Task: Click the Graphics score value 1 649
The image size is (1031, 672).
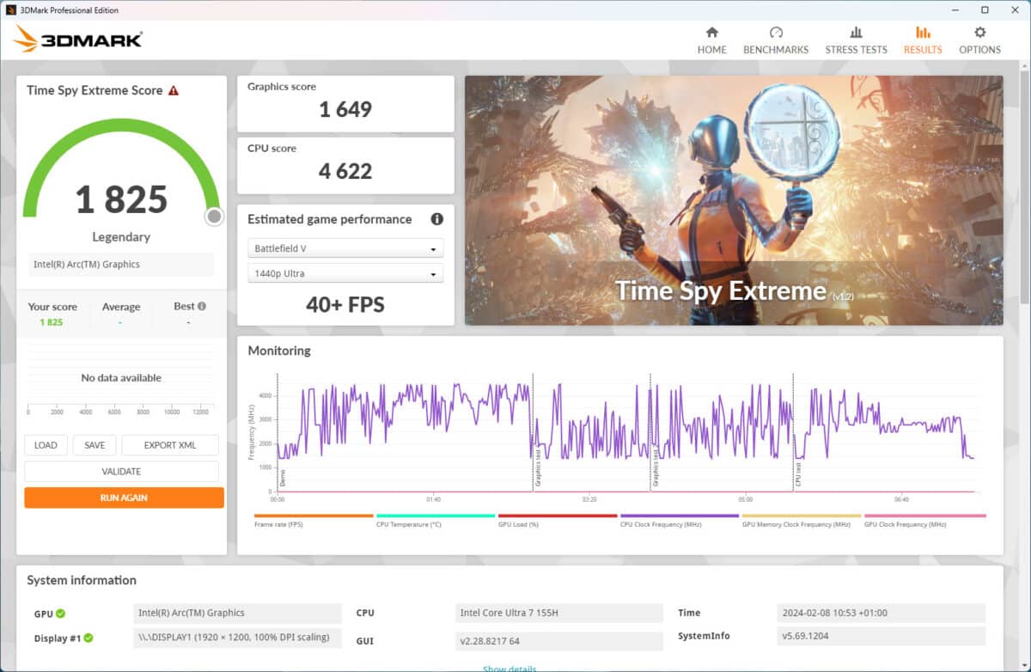Action: point(345,109)
